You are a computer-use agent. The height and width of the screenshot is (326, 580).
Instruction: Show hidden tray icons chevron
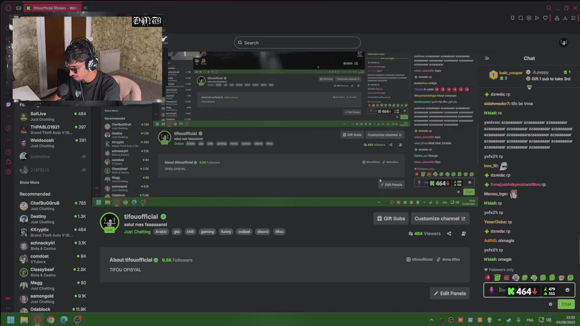point(431,320)
